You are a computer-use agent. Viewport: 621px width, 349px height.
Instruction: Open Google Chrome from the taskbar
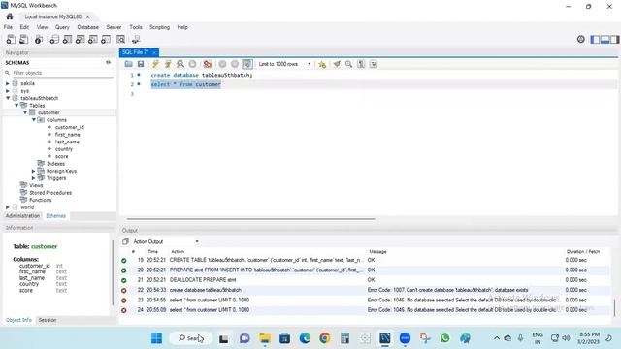coord(325,338)
